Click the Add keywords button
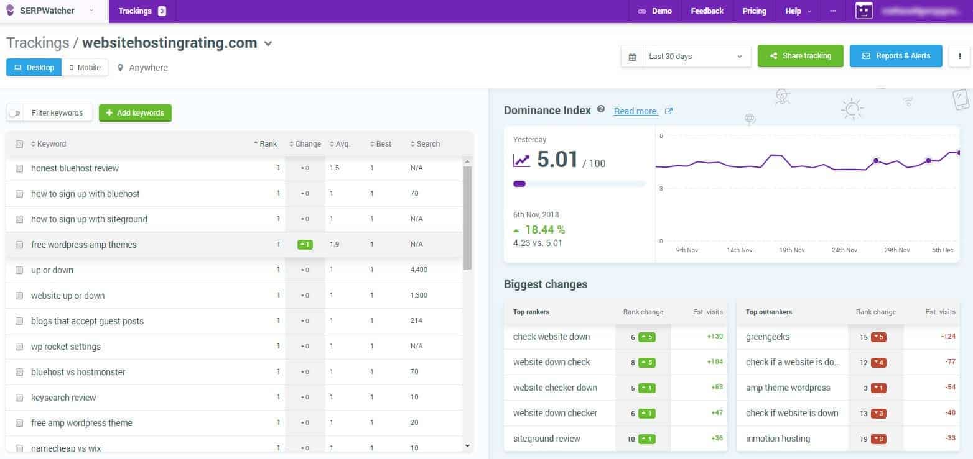The image size is (973, 459). [x=135, y=113]
